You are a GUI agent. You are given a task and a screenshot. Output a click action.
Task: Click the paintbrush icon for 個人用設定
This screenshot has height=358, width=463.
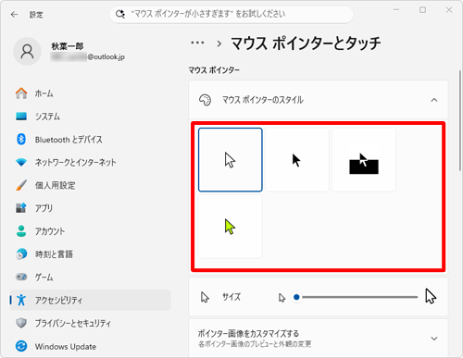(x=21, y=185)
